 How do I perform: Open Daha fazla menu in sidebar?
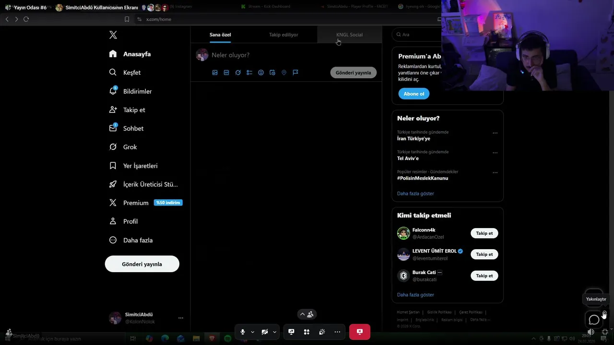pos(130,240)
